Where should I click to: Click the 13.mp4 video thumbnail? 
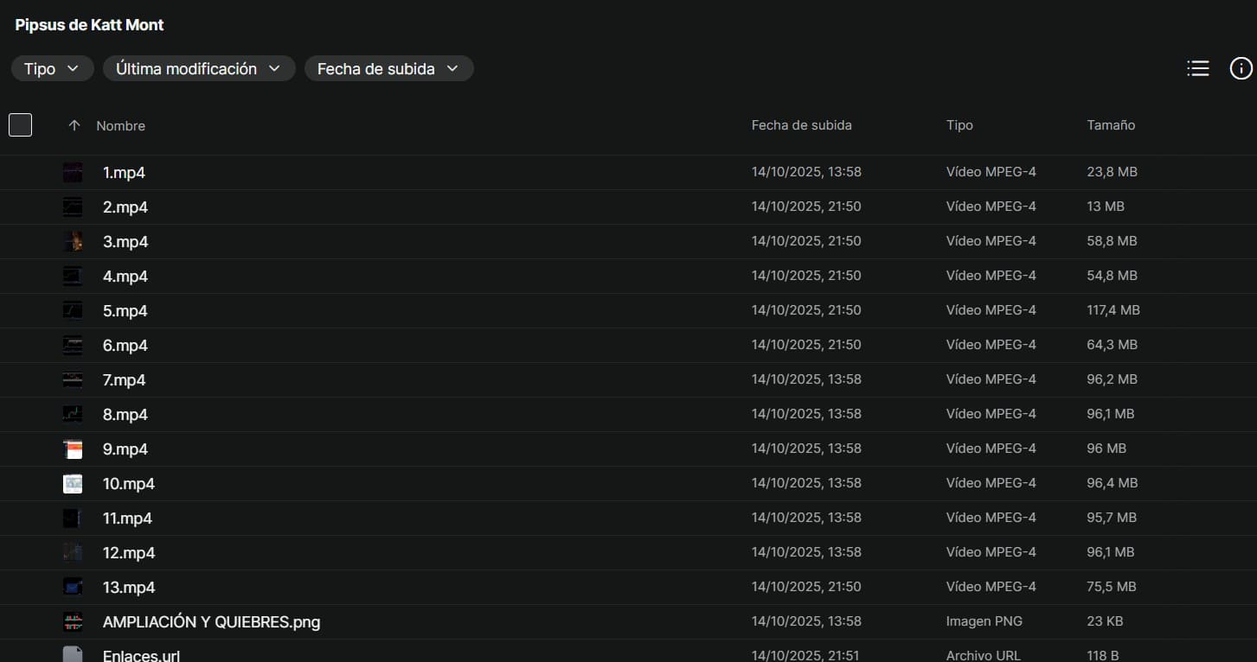click(x=73, y=587)
